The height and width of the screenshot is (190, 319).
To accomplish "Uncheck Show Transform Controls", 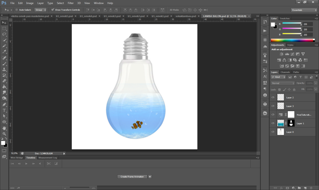I will click(52, 10).
